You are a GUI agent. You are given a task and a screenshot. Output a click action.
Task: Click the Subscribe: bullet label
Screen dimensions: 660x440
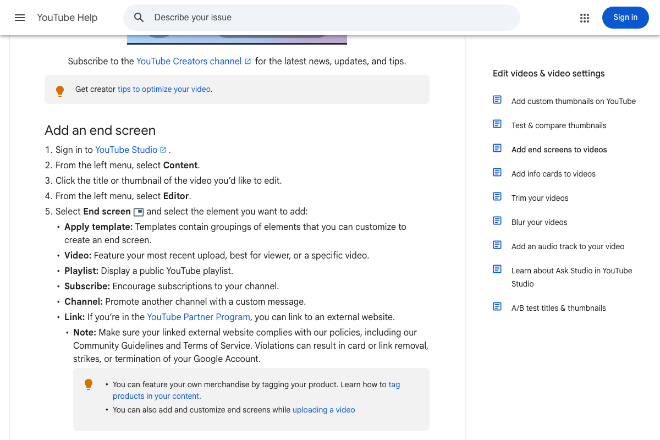[x=87, y=286]
